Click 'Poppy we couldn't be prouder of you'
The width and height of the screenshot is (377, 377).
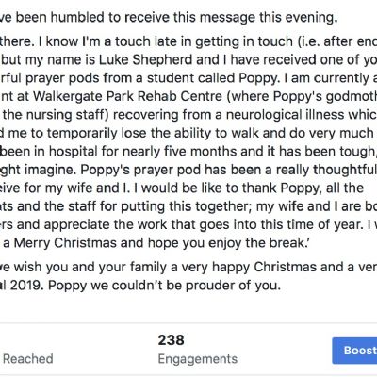click(165, 286)
